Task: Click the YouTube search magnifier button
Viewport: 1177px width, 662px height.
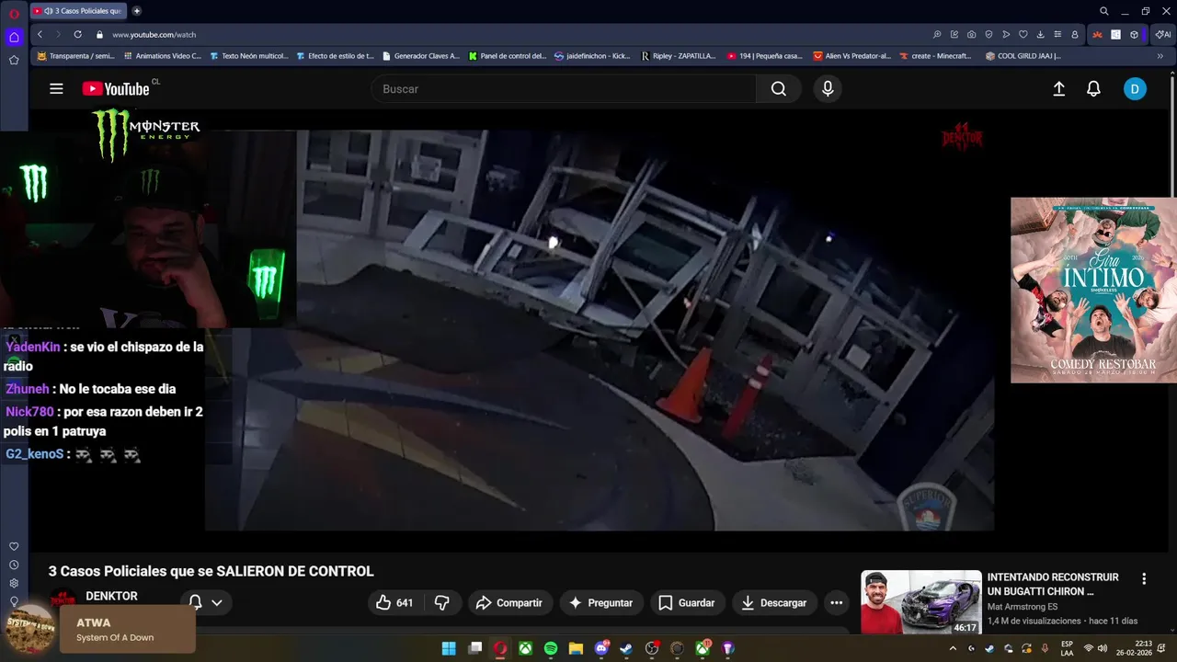Action: coord(779,89)
